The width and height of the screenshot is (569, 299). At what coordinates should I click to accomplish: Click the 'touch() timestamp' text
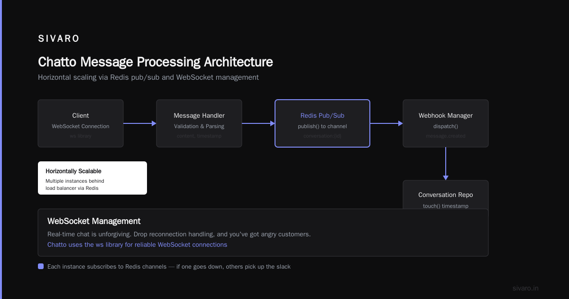pos(446,206)
